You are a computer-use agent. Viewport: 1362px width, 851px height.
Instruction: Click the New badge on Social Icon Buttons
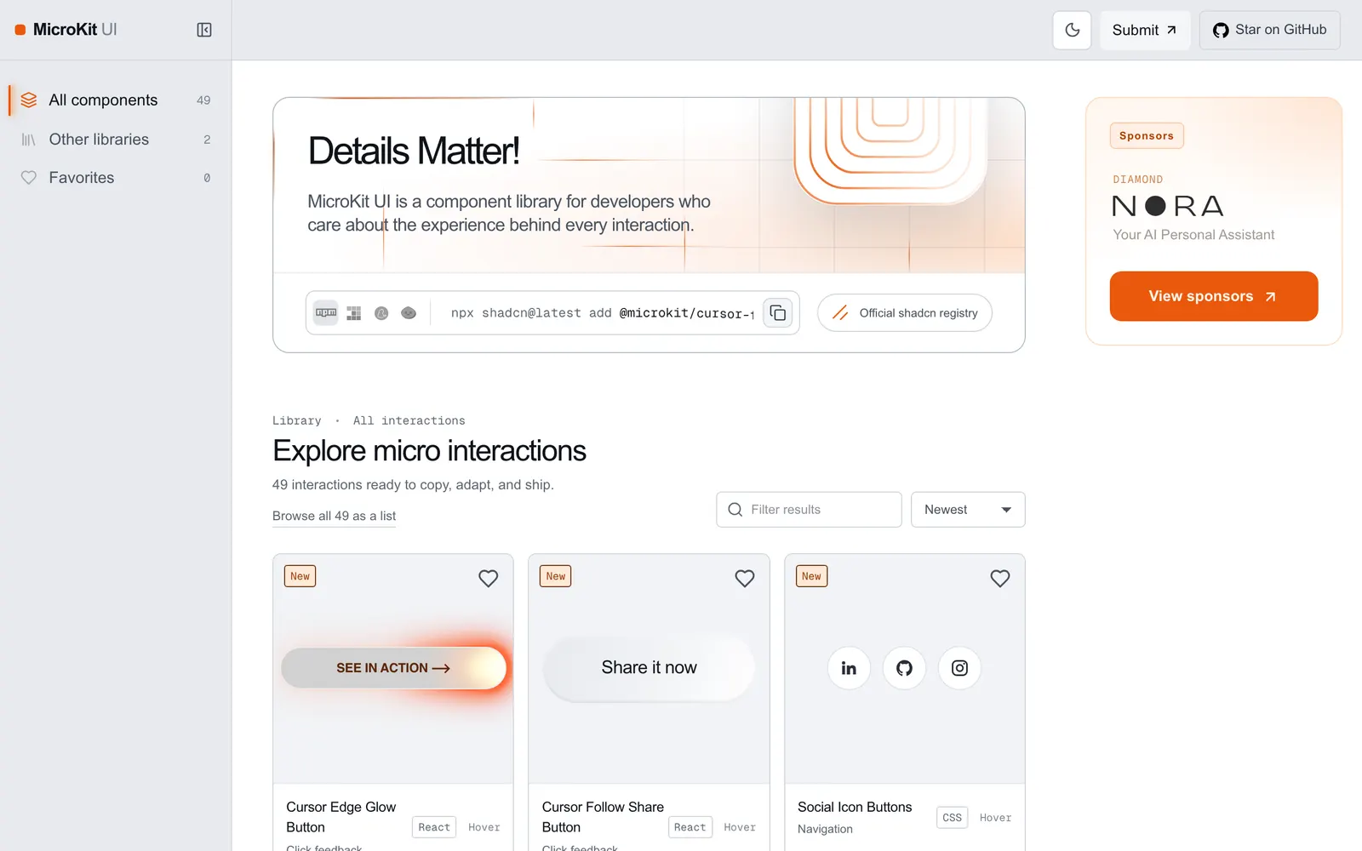point(812,576)
